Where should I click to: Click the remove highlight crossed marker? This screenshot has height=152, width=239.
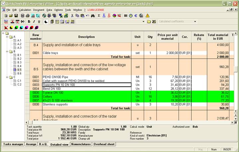coord(6,28)
